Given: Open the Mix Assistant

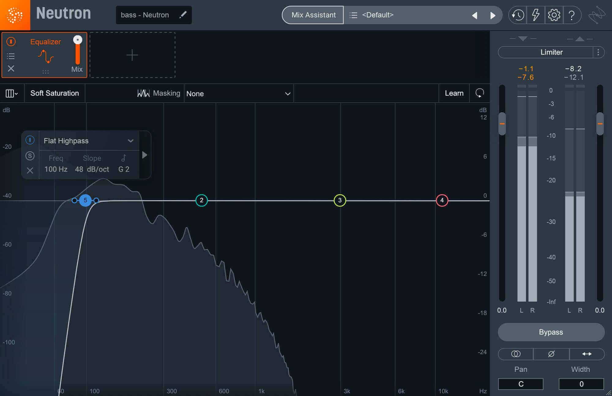Looking at the screenshot, I should point(313,15).
